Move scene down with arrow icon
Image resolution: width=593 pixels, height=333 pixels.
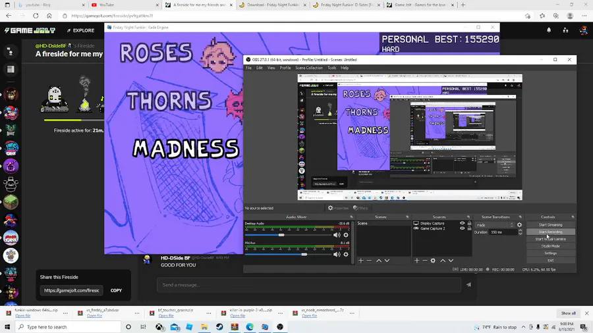click(387, 261)
